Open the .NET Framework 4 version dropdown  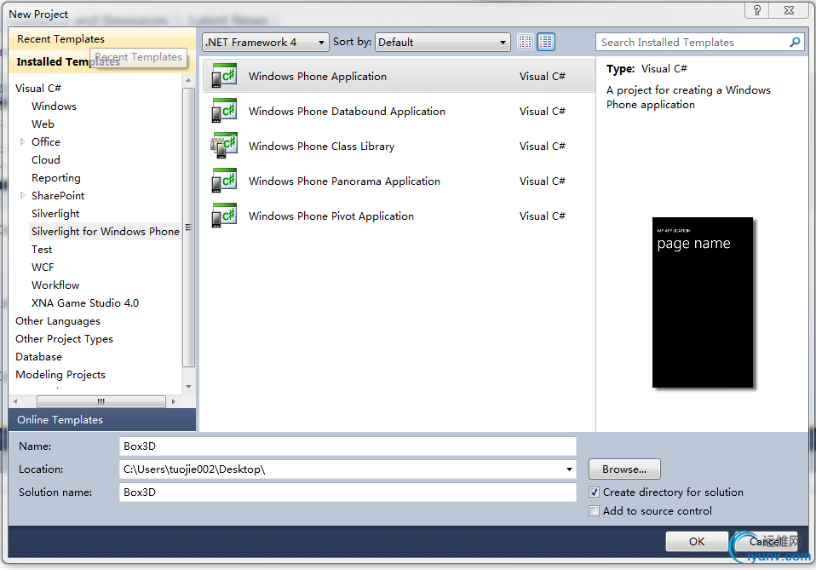(266, 42)
